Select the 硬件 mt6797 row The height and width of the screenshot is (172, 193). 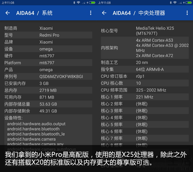[x=48, y=56]
